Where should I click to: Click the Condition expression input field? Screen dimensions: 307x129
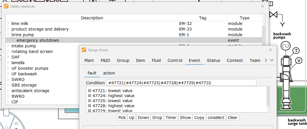(x=181, y=83)
